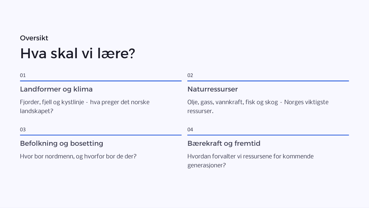Click the word 'generasjoner?' in the last section

coord(207,165)
